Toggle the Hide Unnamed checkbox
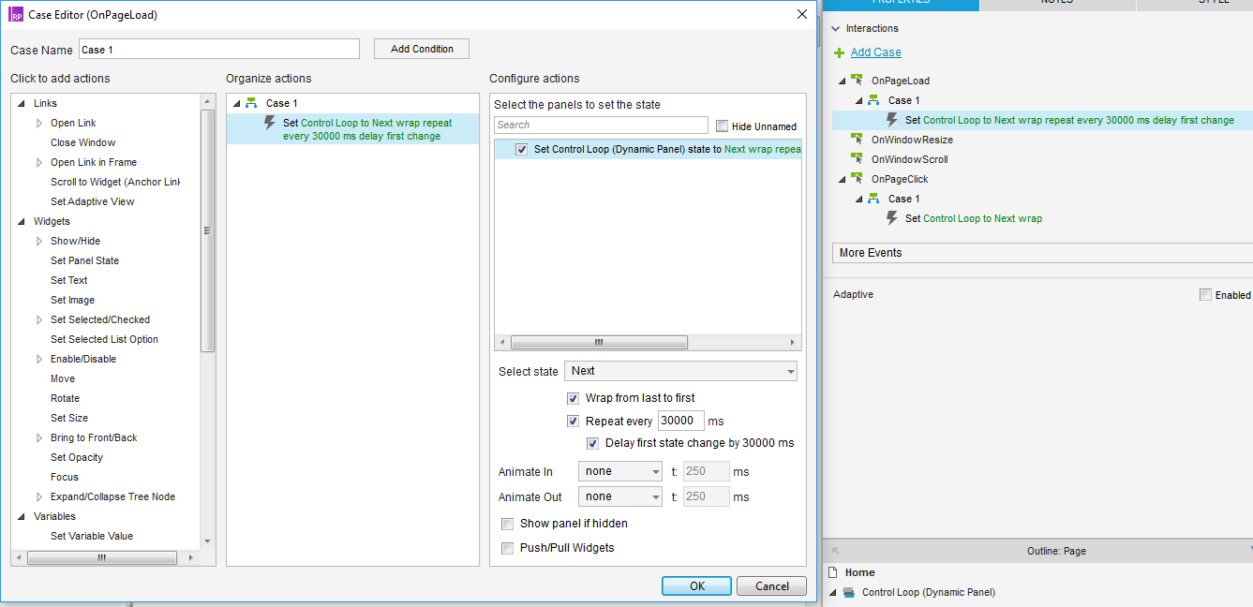The height and width of the screenshot is (607, 1253). [722, 126]
